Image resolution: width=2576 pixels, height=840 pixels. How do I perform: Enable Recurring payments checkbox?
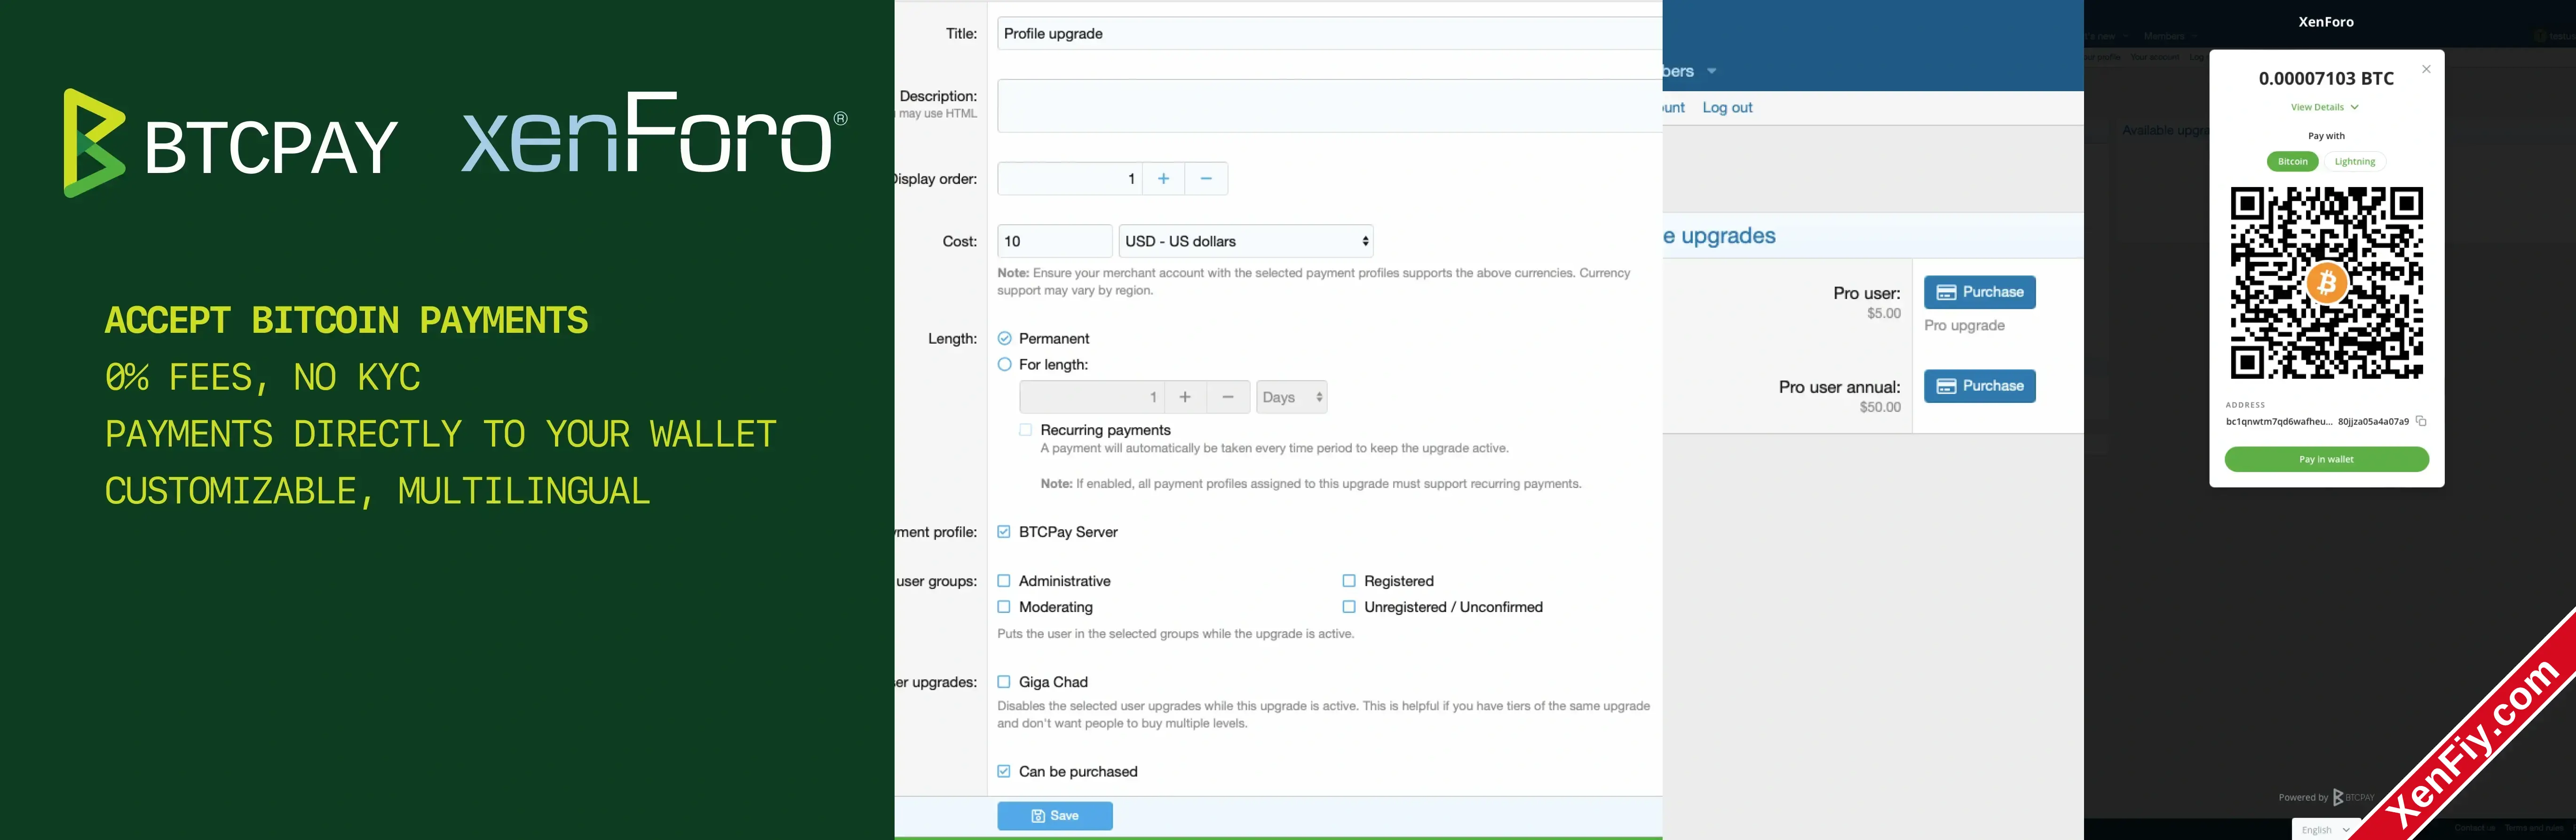click(x=1025, y=430)
